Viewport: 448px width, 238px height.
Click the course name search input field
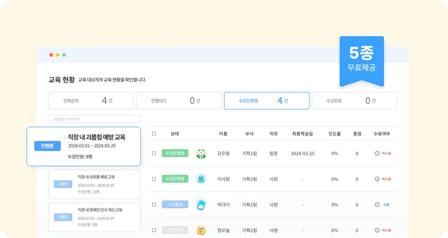pyautogui.click(x=95, y=119)
